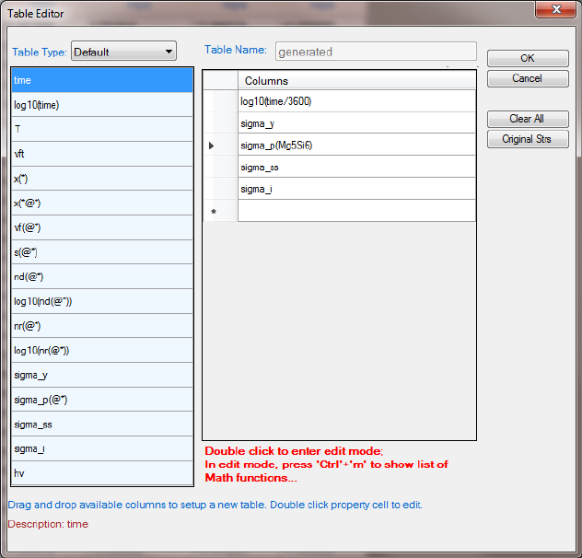Click the new-row asterisk row header
Image resolution: width=582 pixels, height=558 pixels.
pos(220,211)
